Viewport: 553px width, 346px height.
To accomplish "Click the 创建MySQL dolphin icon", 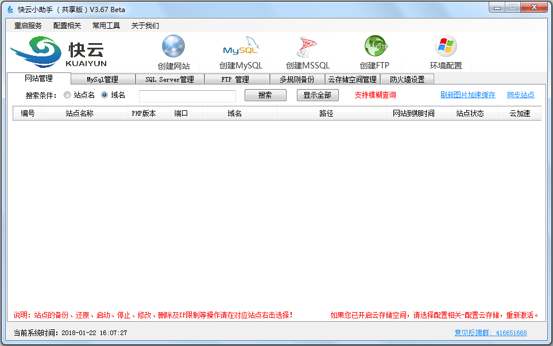I will tap(241, 47).
